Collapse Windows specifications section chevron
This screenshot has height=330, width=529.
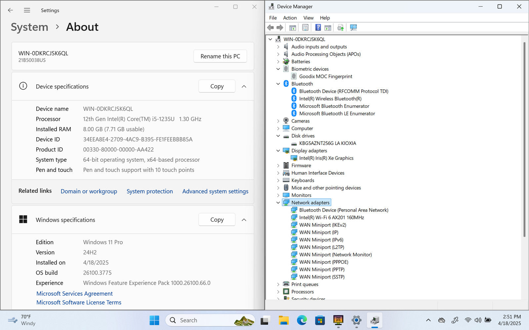click(x=244, y=220)
